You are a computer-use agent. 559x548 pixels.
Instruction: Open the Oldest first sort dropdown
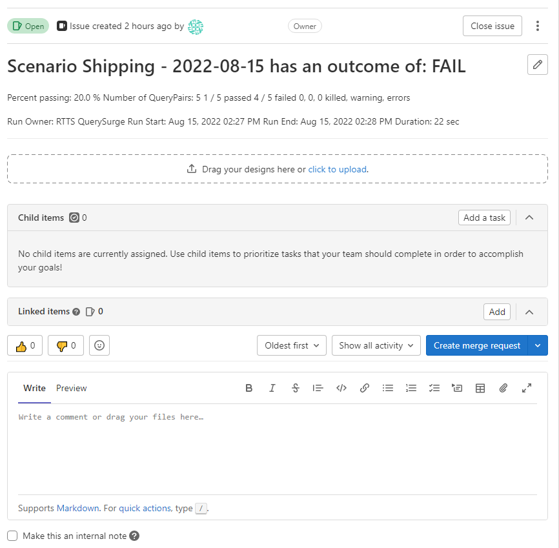point(292,345)
